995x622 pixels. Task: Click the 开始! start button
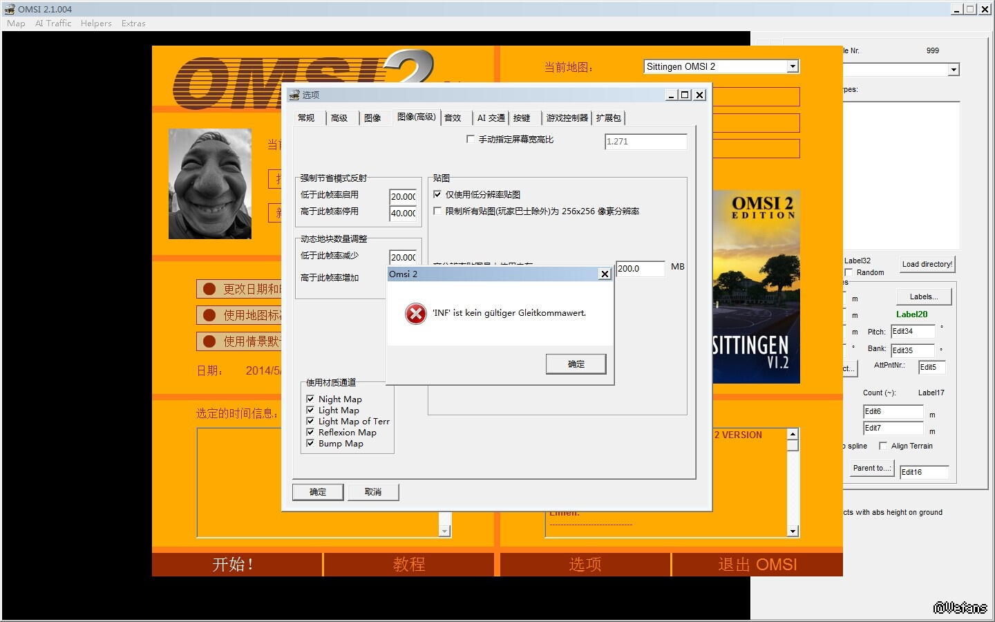coord(237,565)
